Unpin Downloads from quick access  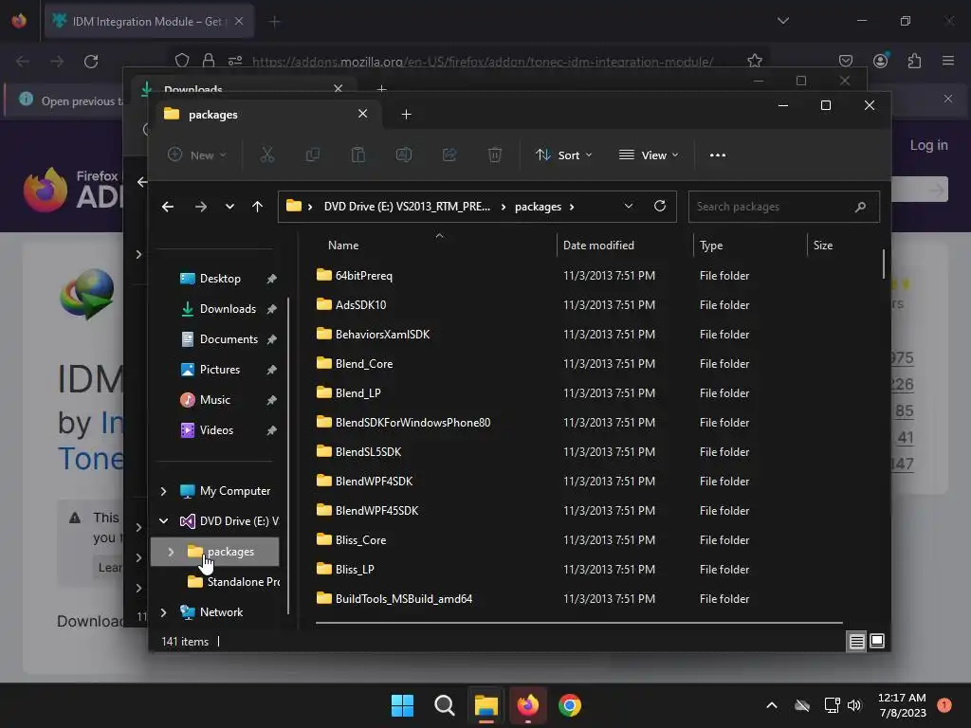[271, 309]
